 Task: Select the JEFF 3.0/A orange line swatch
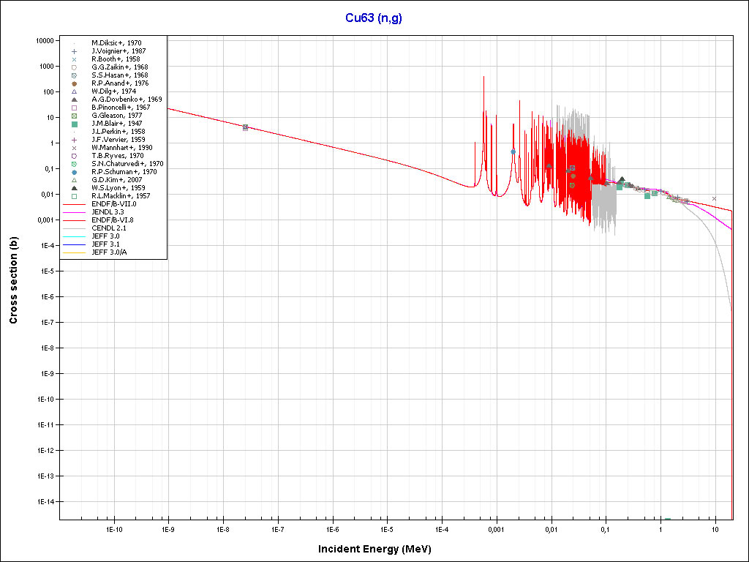point(74,252)
